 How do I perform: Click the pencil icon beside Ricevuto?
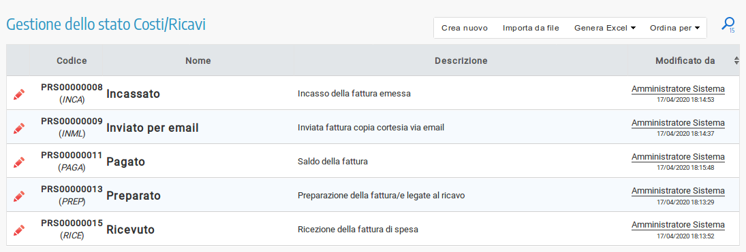pos(19,230)
